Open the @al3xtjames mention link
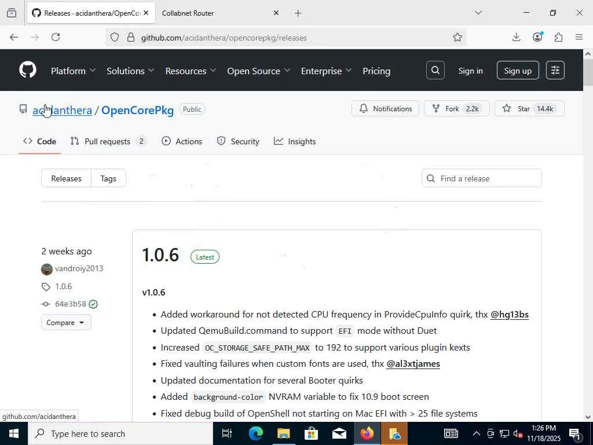The width and height of the screenshot is (593, 445). (x=413, y=364)
